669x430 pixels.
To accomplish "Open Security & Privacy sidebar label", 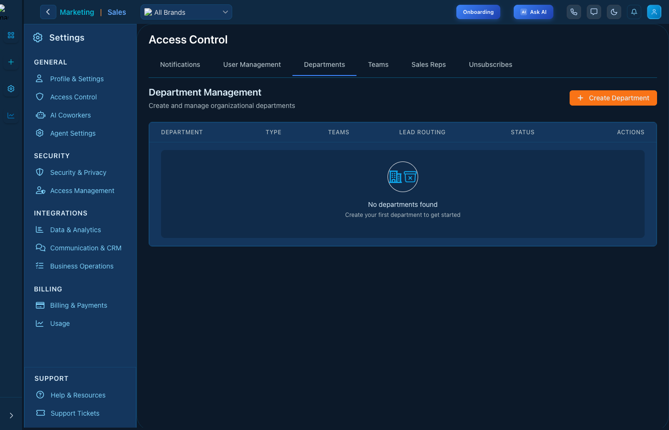I will [x=78, y=172].
